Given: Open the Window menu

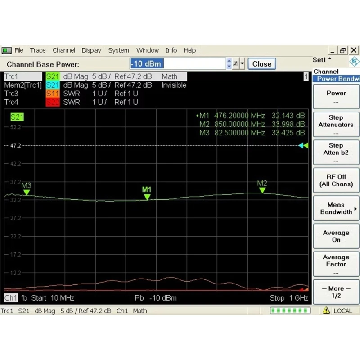Looking at the screenshot, I should tap(148, 50).
